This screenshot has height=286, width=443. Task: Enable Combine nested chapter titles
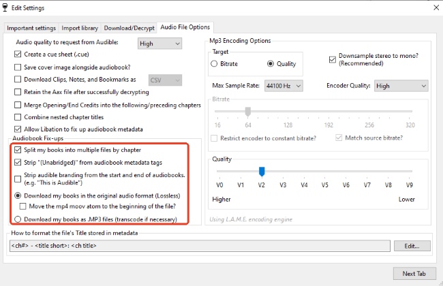(x=18, y=117)
